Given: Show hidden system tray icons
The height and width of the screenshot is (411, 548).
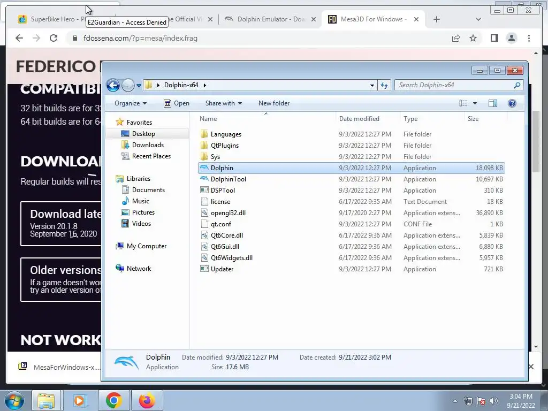Looking at the screenshot, I should (x=455, y=401).
